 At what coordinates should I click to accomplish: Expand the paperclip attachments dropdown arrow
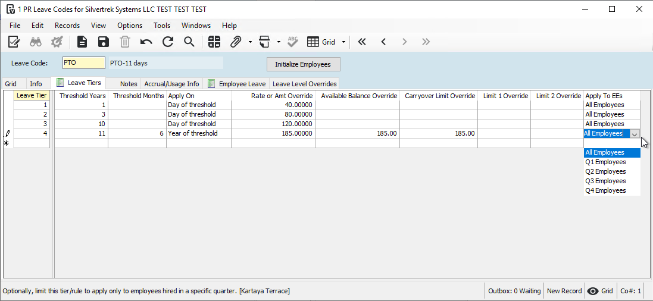click(250, 42)
